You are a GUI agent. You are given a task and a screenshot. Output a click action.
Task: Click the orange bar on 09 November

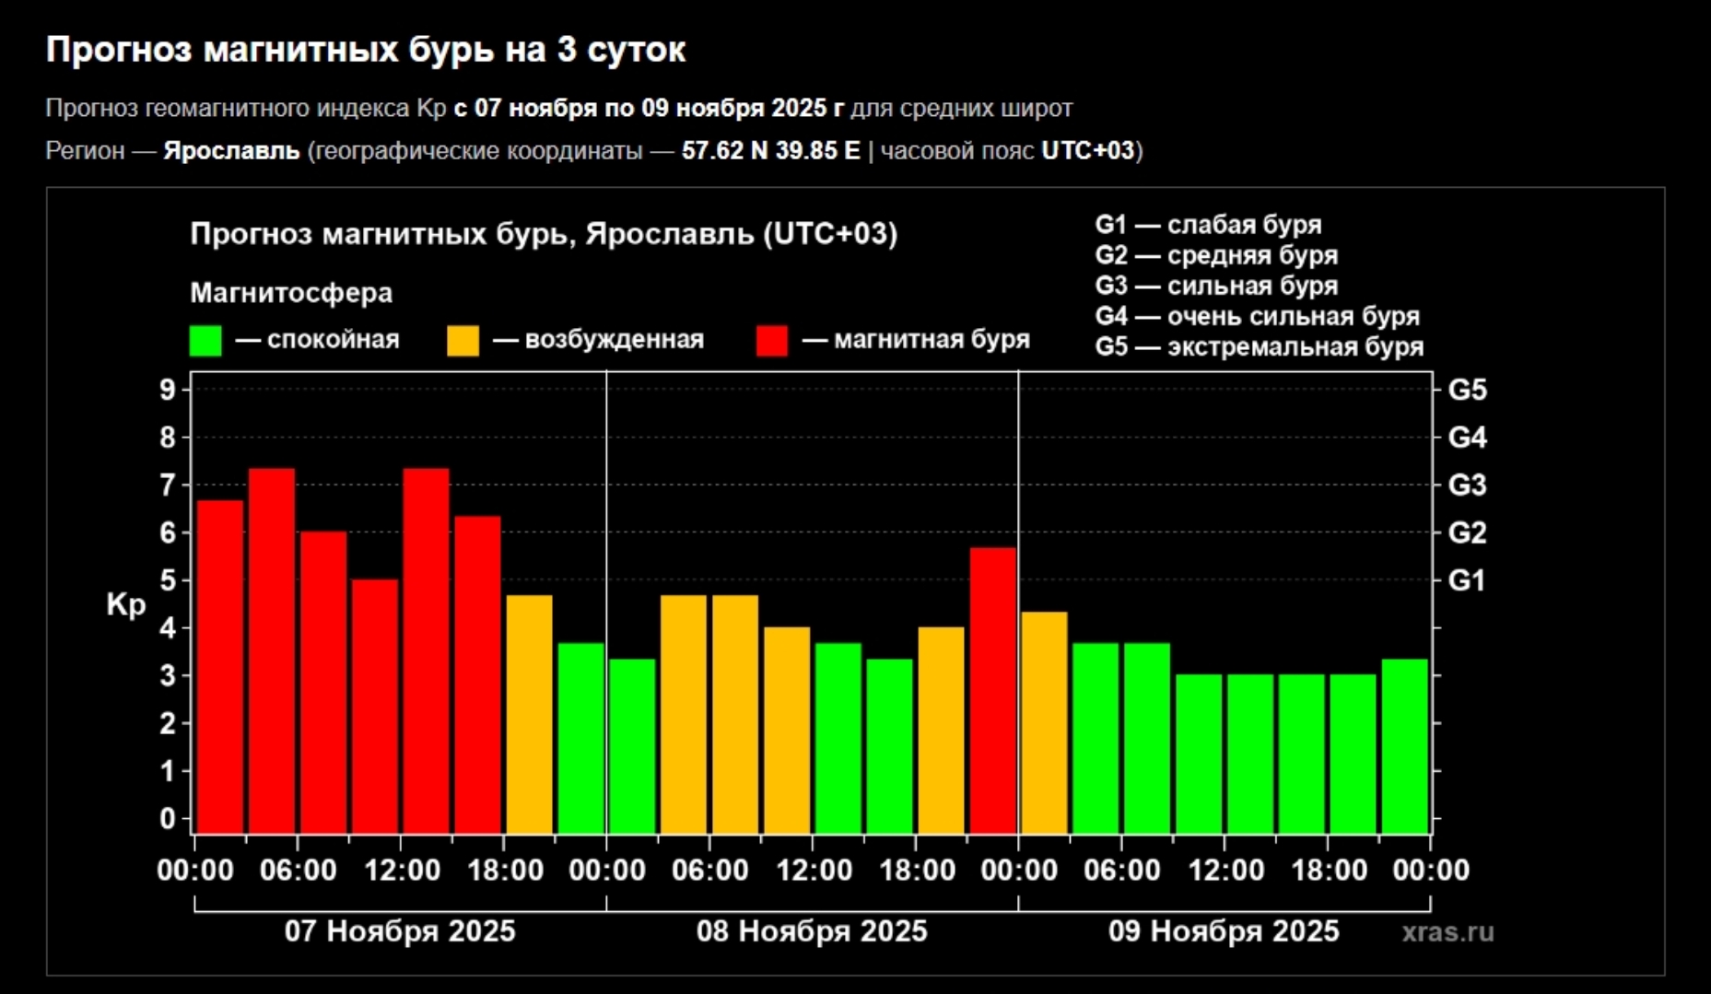(1044, 721)
